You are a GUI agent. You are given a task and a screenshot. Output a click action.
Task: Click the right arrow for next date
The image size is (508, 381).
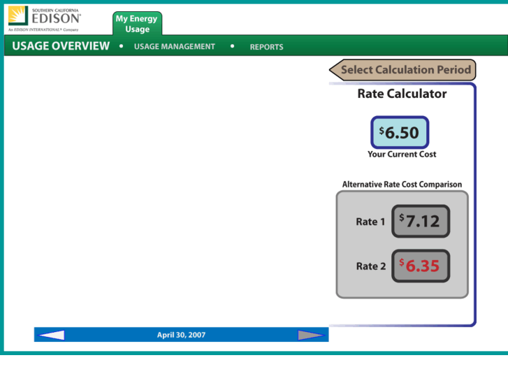(x=311, y=335)
